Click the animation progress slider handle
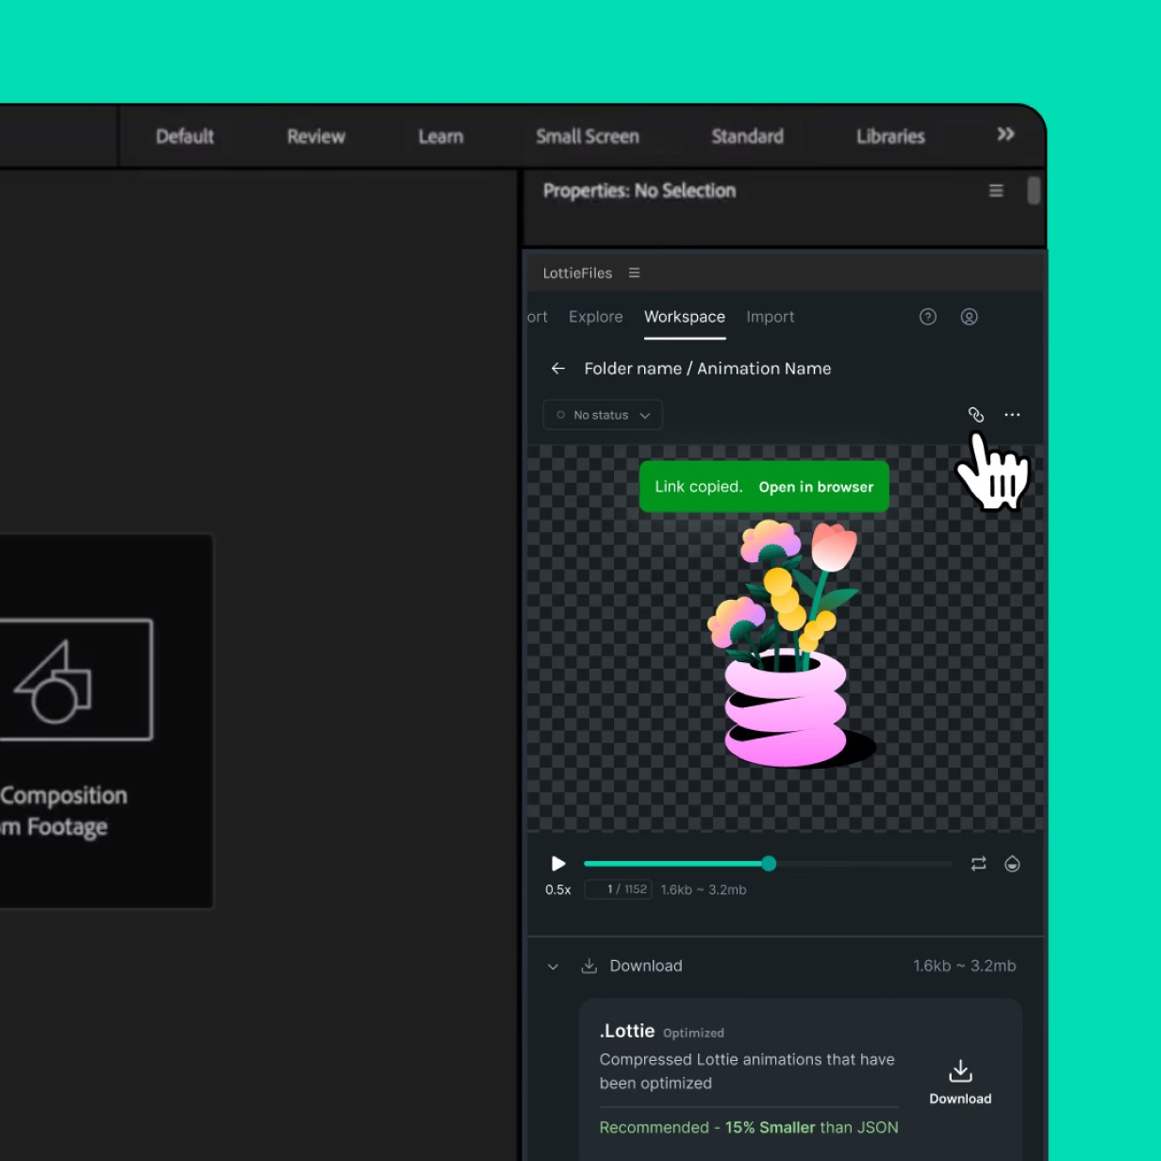 [769, 863]
